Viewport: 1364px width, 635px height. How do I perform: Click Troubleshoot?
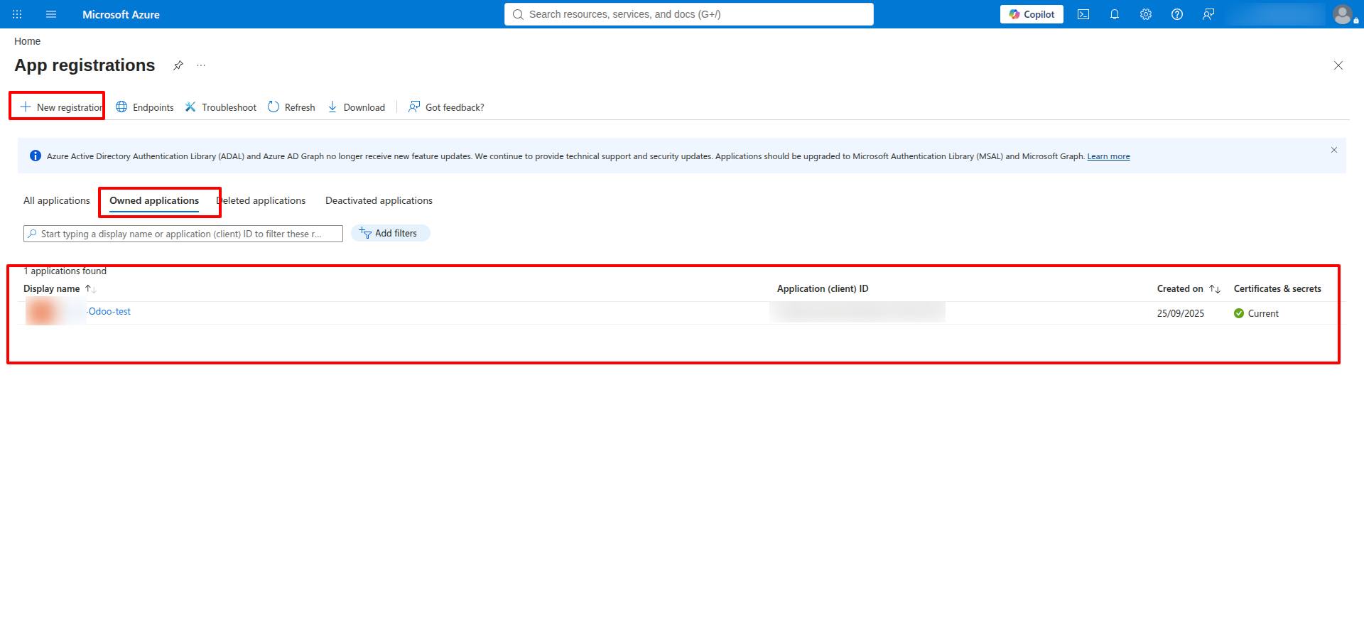click(x=221, y=107)
